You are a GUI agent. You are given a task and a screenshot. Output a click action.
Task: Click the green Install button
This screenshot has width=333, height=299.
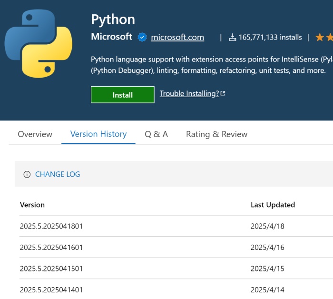pyautogui.click(x=123, y=95)
